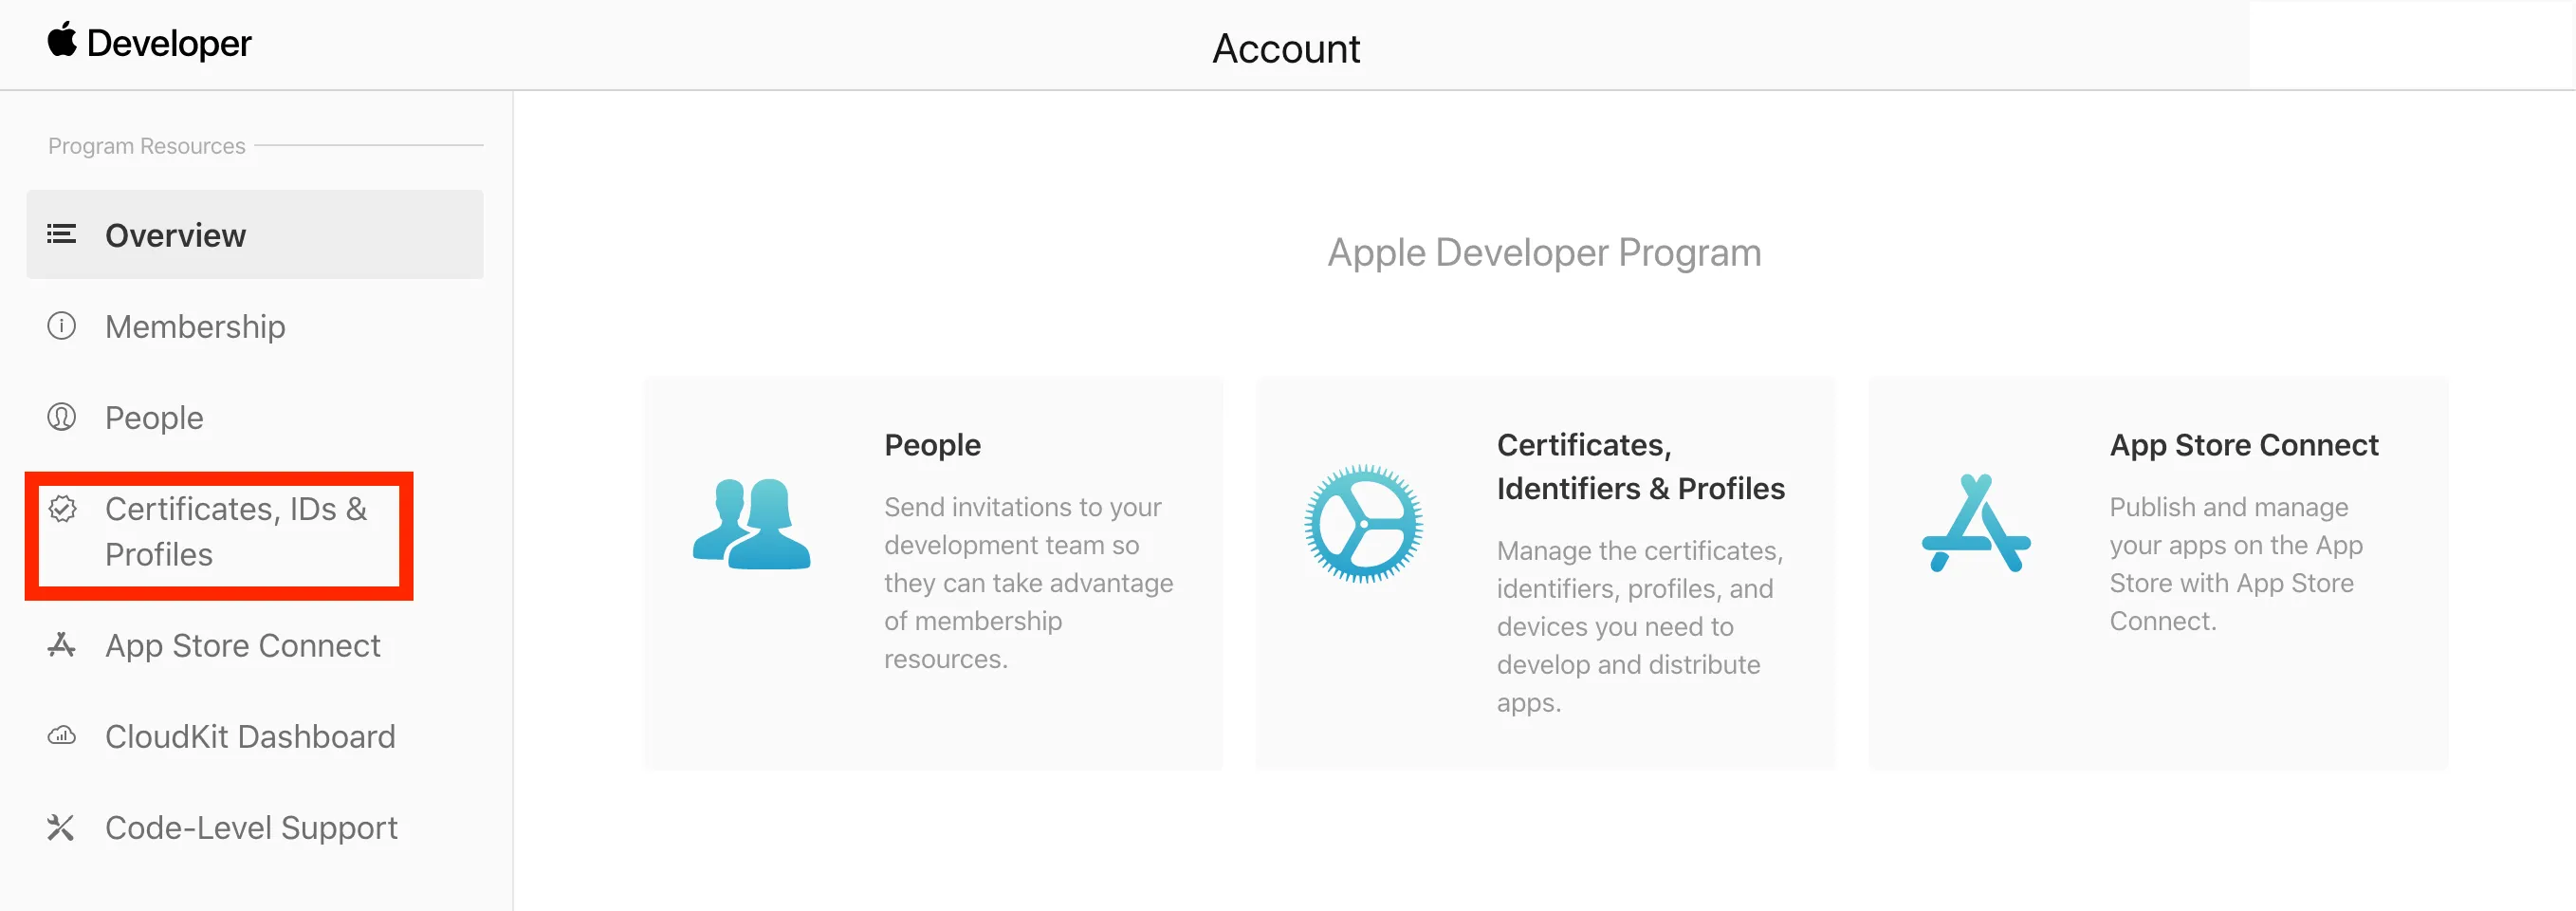Click the Apple logo in header
The height and width of the screenshot is (911, 2576).
click(62, 40)
